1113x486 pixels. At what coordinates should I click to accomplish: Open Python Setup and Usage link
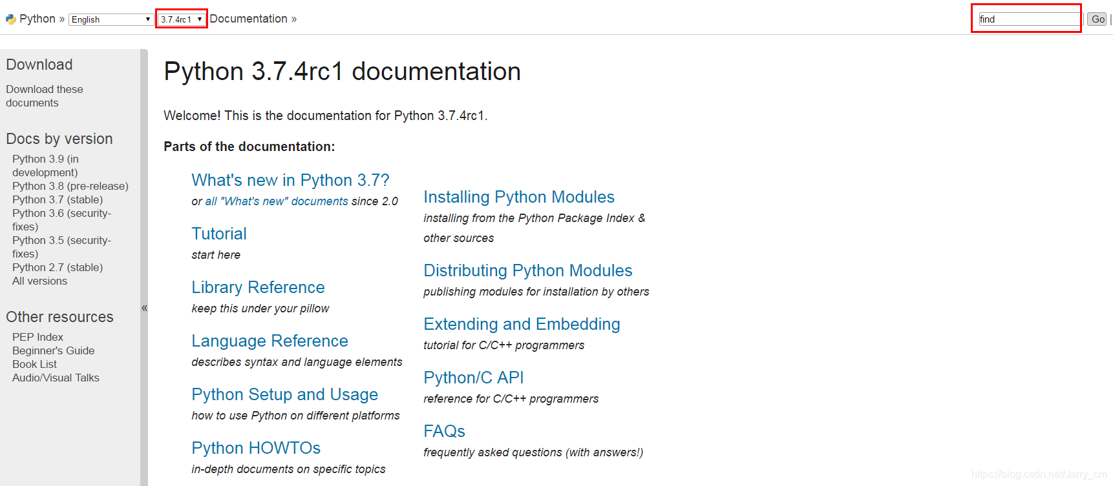(x=284, y=394)
